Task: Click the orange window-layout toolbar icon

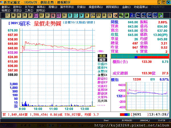Action: (x=115, y=15)
